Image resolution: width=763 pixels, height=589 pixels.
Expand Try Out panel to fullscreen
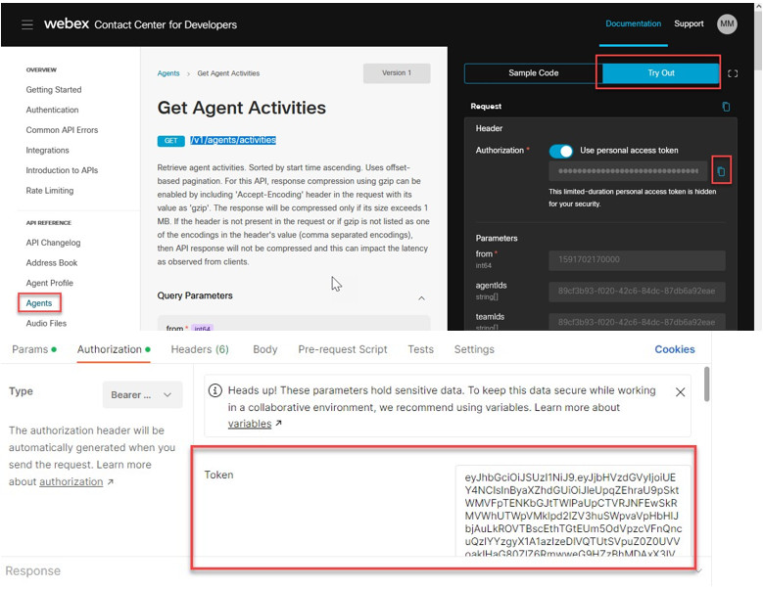click(733, 73)
